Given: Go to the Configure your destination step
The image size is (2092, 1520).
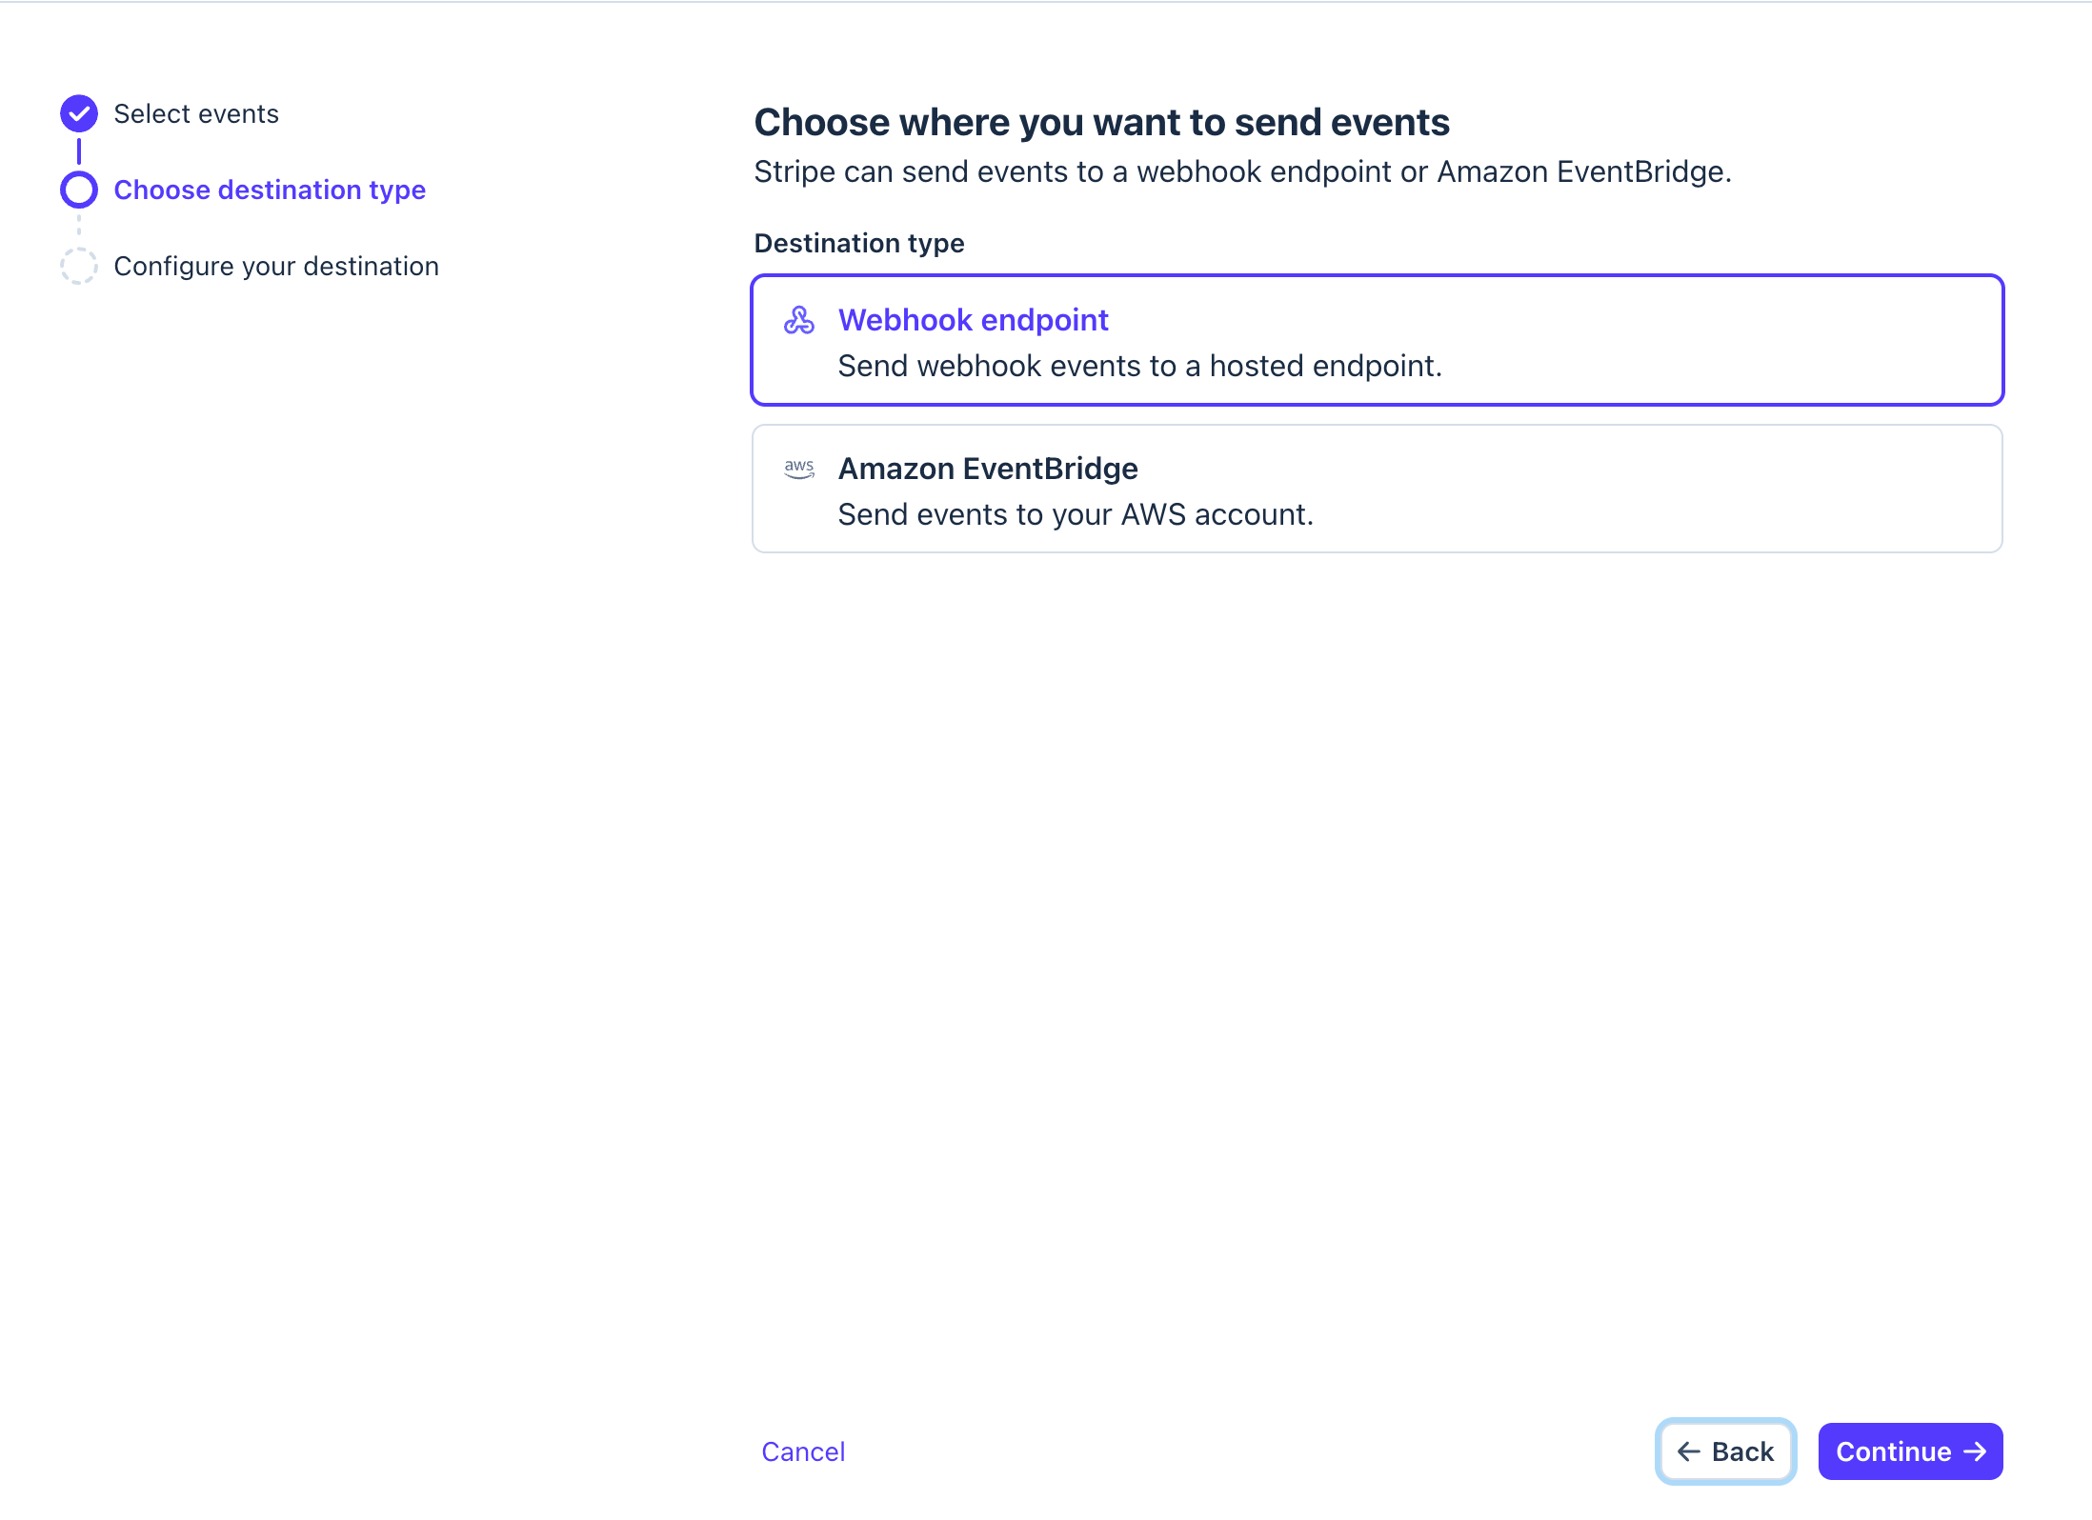Looking at the screenshot, I should pos(276,266).
